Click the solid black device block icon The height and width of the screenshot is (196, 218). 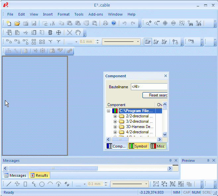click(50, 33)
